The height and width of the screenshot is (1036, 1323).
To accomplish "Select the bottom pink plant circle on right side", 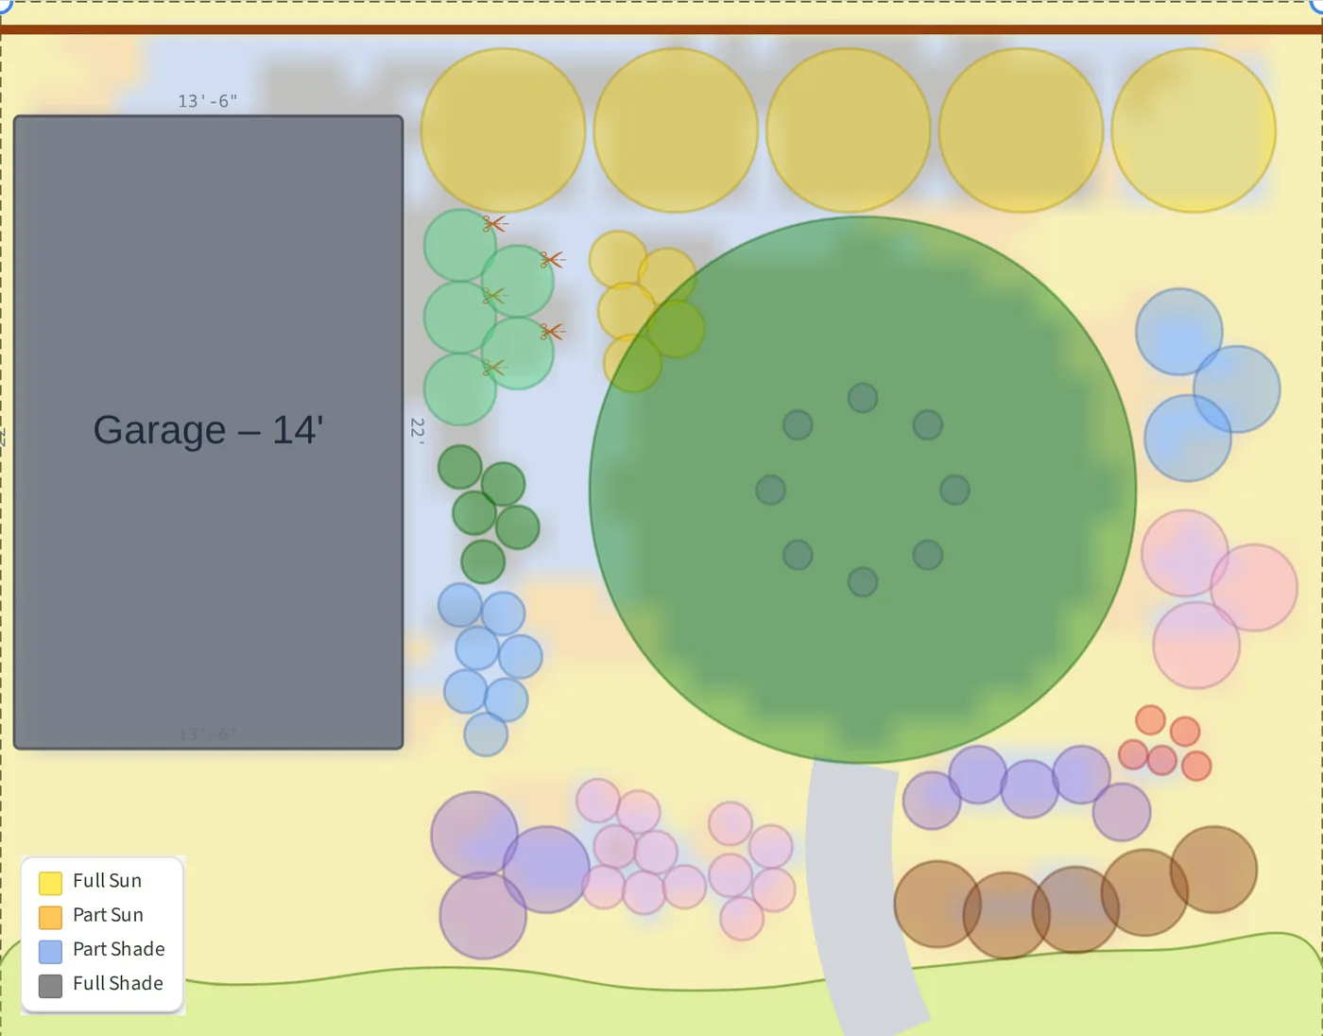I will coord(1196,646).
